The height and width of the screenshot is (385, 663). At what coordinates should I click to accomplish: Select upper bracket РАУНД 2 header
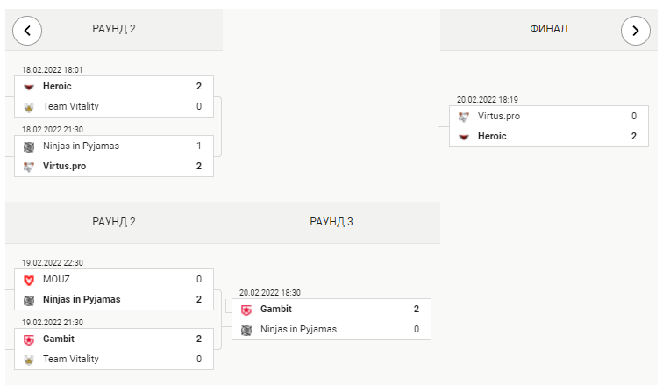(x=114, y=29)
